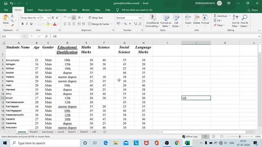The image size is (262, 147).
Task: Toggle Bold formatting
Action: (23, 24)
